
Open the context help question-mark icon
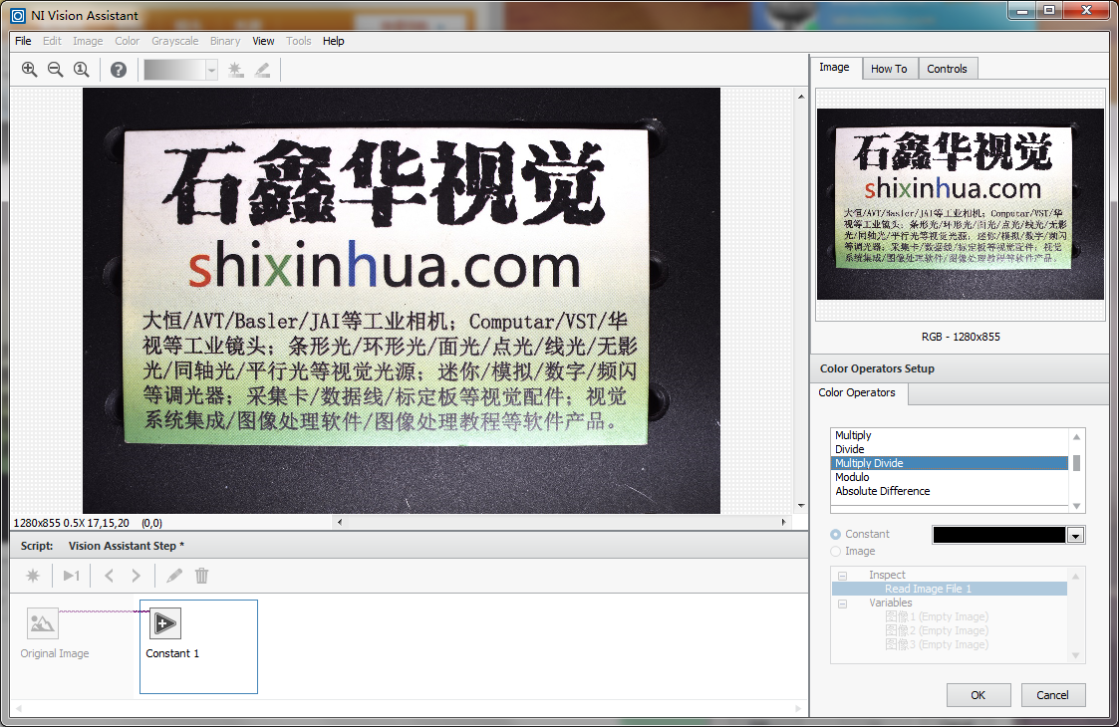(119, 69)
